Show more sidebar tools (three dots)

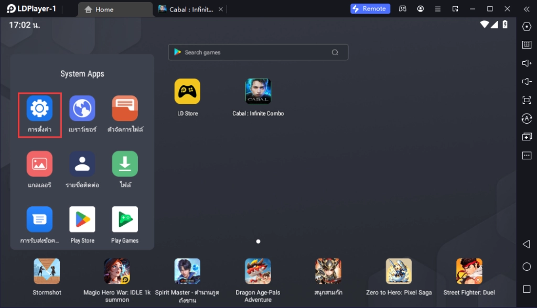tap(527, 156)
